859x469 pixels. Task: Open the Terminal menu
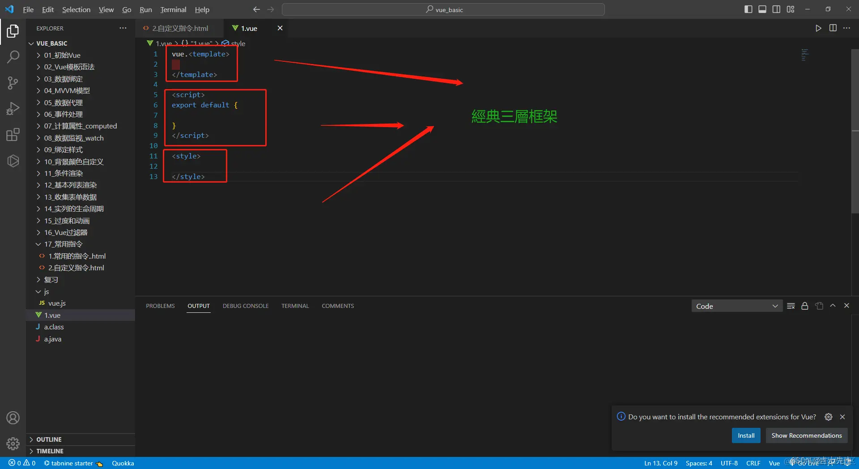coord(173,9)
